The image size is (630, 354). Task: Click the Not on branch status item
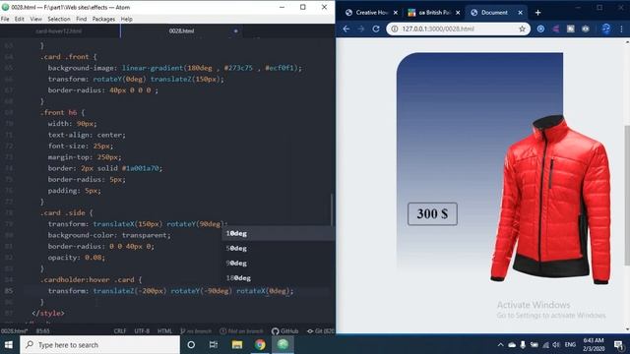click(241, 331)
